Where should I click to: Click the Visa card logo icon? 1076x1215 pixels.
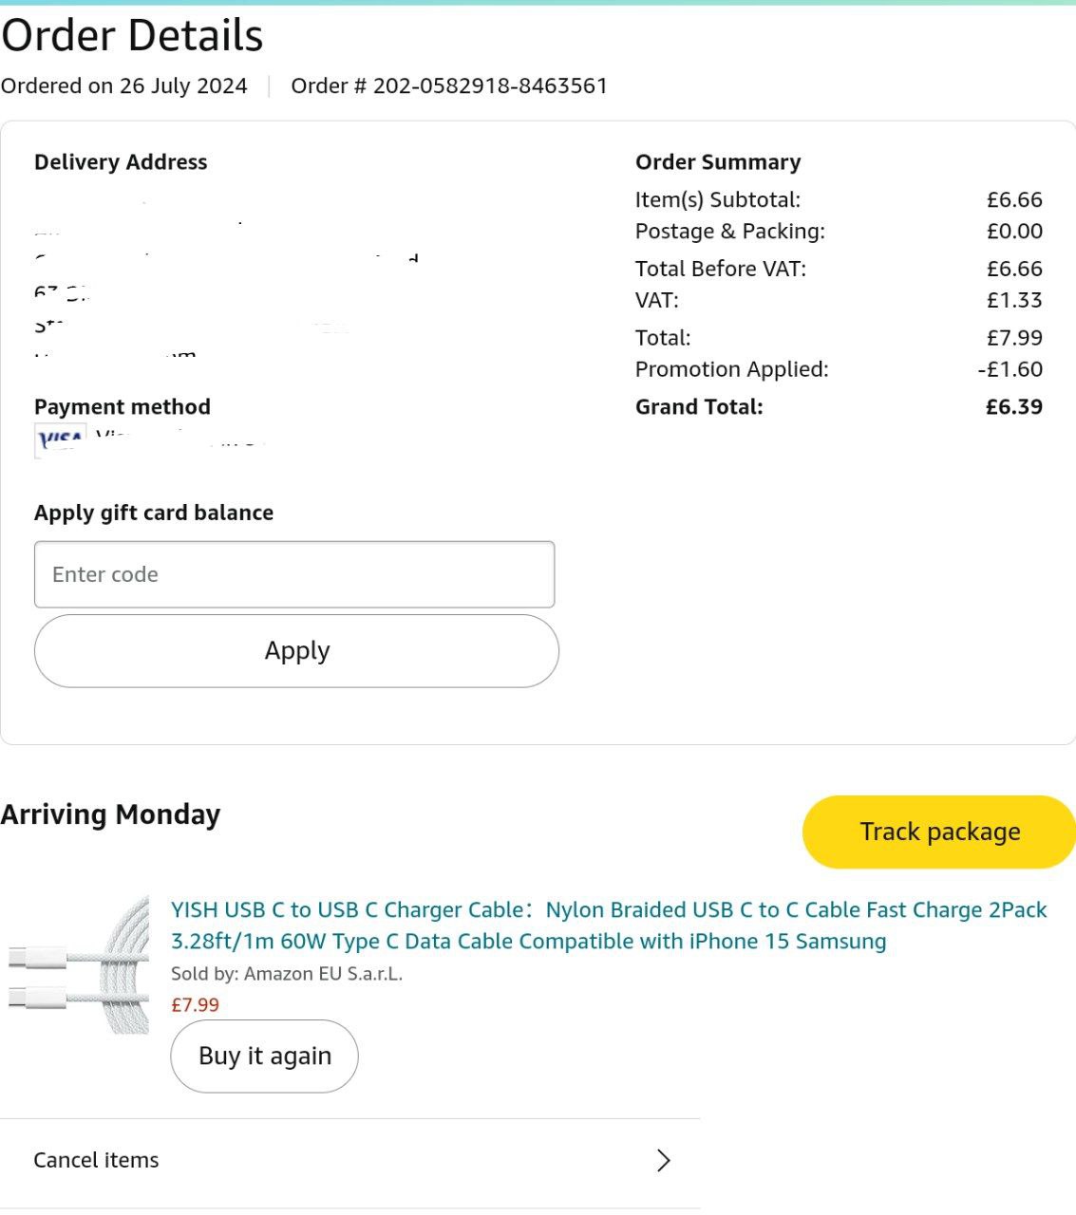[x=60, y=439]
